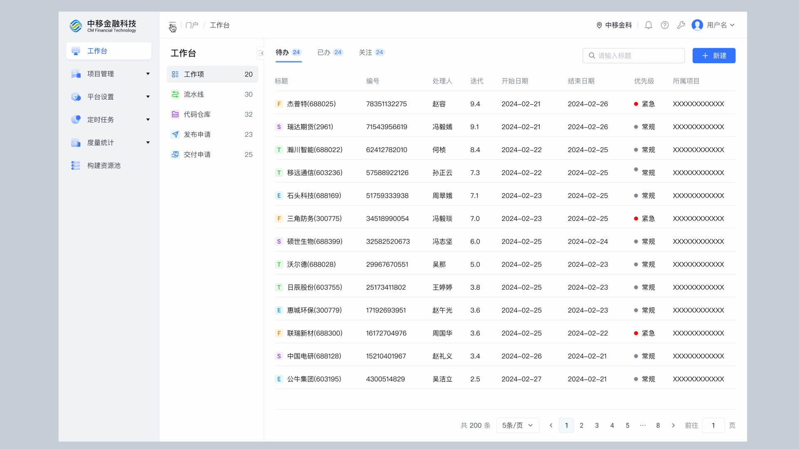Image resolution: width=799 pixels, height=449 pixels.
Task: Click the red 紧急 dot for 杰普特
Action: point(636,104)
